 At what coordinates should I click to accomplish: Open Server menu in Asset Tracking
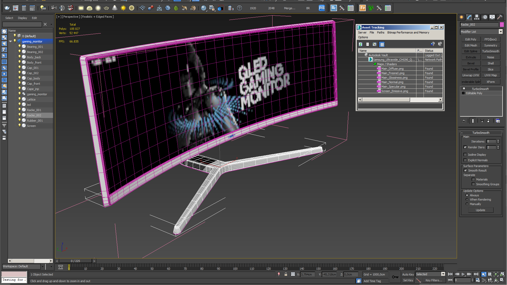pyautogui.click(x=362, y=32)
